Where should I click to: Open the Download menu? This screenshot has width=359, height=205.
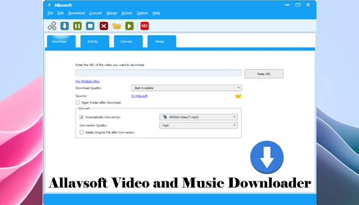76,13
